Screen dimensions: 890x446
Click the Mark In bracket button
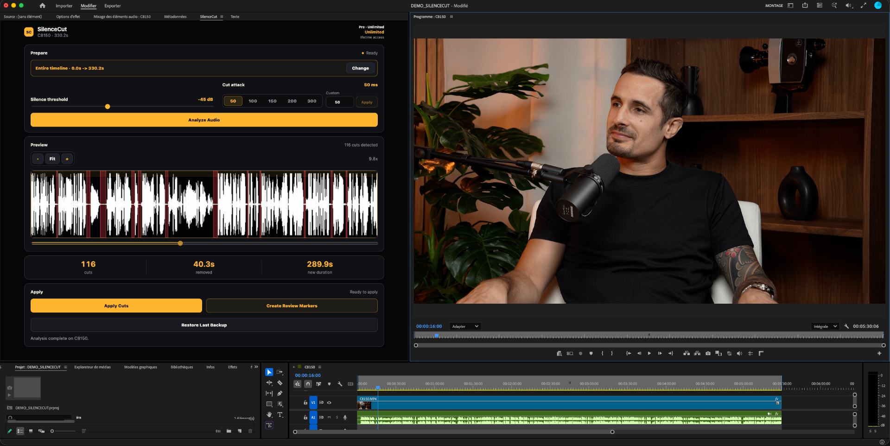(x=602, y=353)
